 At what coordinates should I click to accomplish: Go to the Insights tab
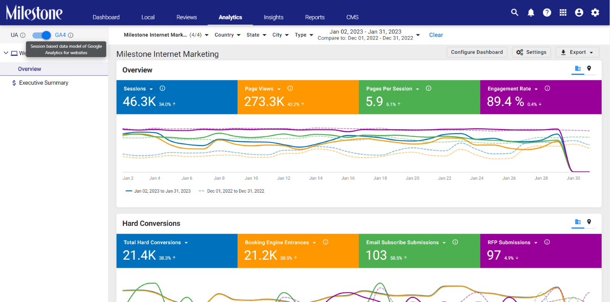[x=274, y=17]
